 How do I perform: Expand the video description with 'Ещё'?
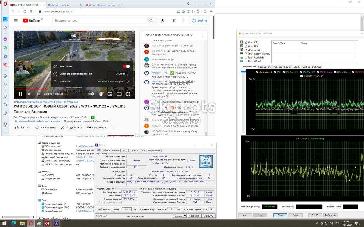106,121
